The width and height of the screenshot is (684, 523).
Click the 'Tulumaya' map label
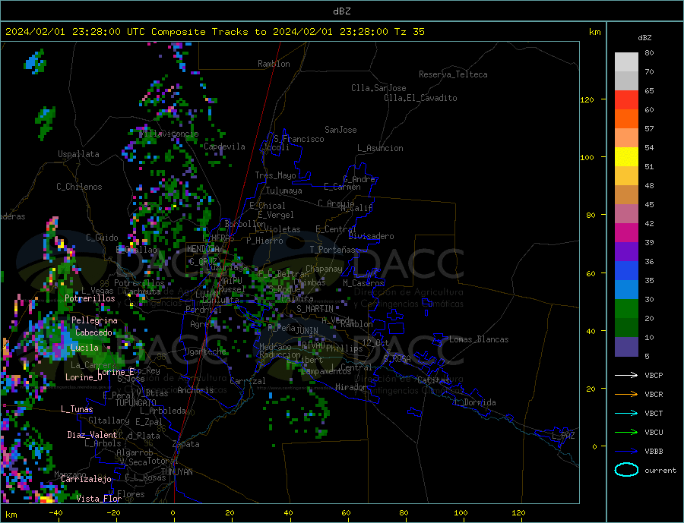point(284,191)
